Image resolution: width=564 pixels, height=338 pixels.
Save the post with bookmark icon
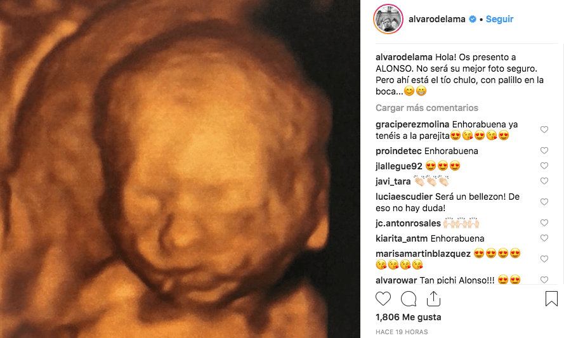point(551,299)
